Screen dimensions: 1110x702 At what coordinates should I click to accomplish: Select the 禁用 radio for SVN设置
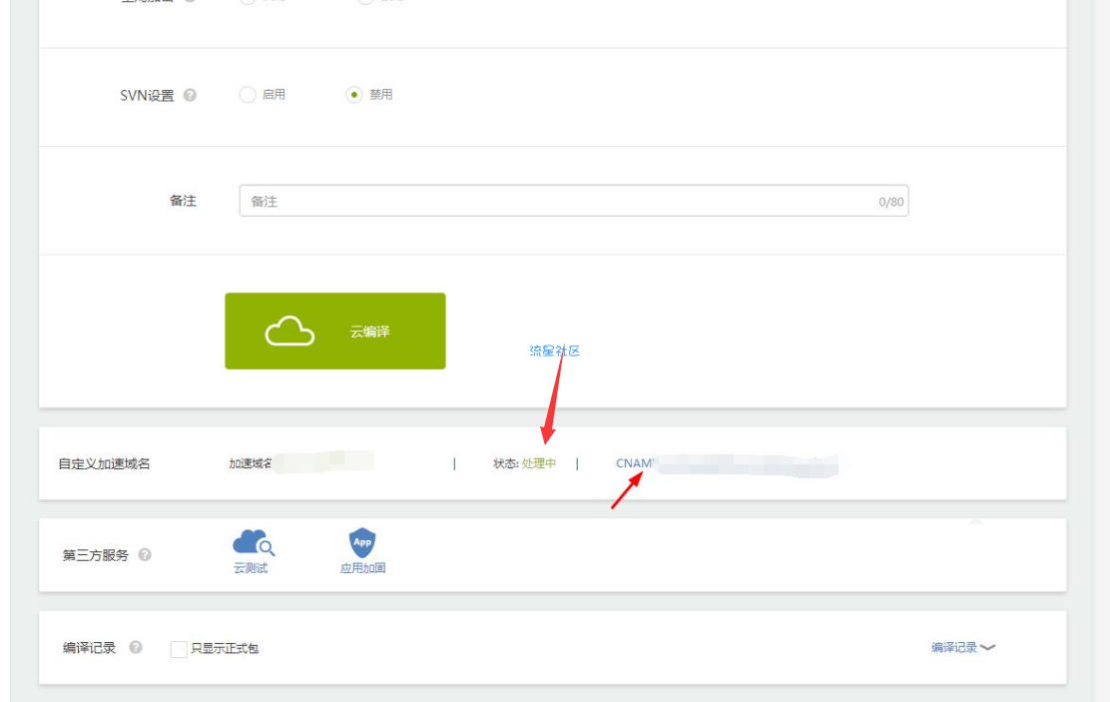[x=354, y=94]
